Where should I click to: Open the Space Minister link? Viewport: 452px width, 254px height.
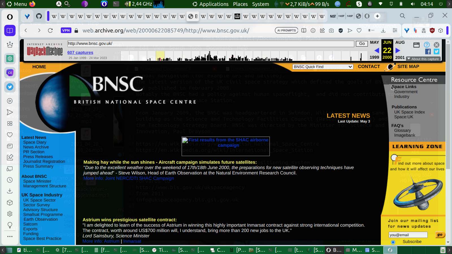(37, 181)
